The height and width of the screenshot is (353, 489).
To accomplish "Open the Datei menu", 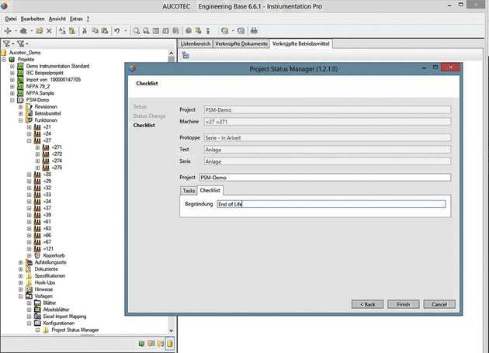I will pos(11,19).
